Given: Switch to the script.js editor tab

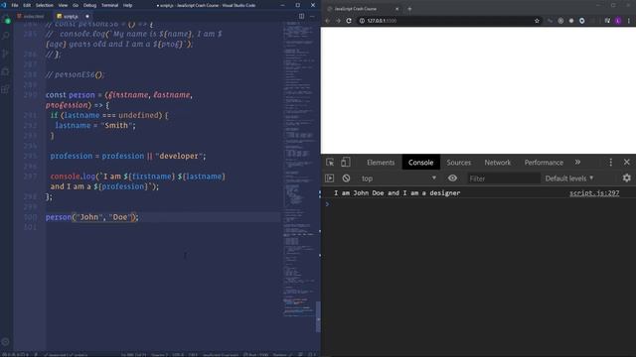Looking at the screenshot, I should [71, 16].
